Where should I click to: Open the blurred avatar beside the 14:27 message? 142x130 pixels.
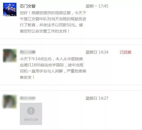(10, 102)
